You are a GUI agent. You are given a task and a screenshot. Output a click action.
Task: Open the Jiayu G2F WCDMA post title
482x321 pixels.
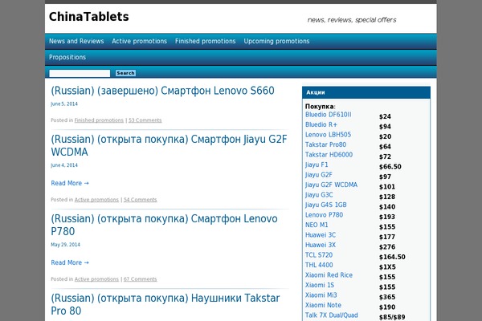point(169,145)
